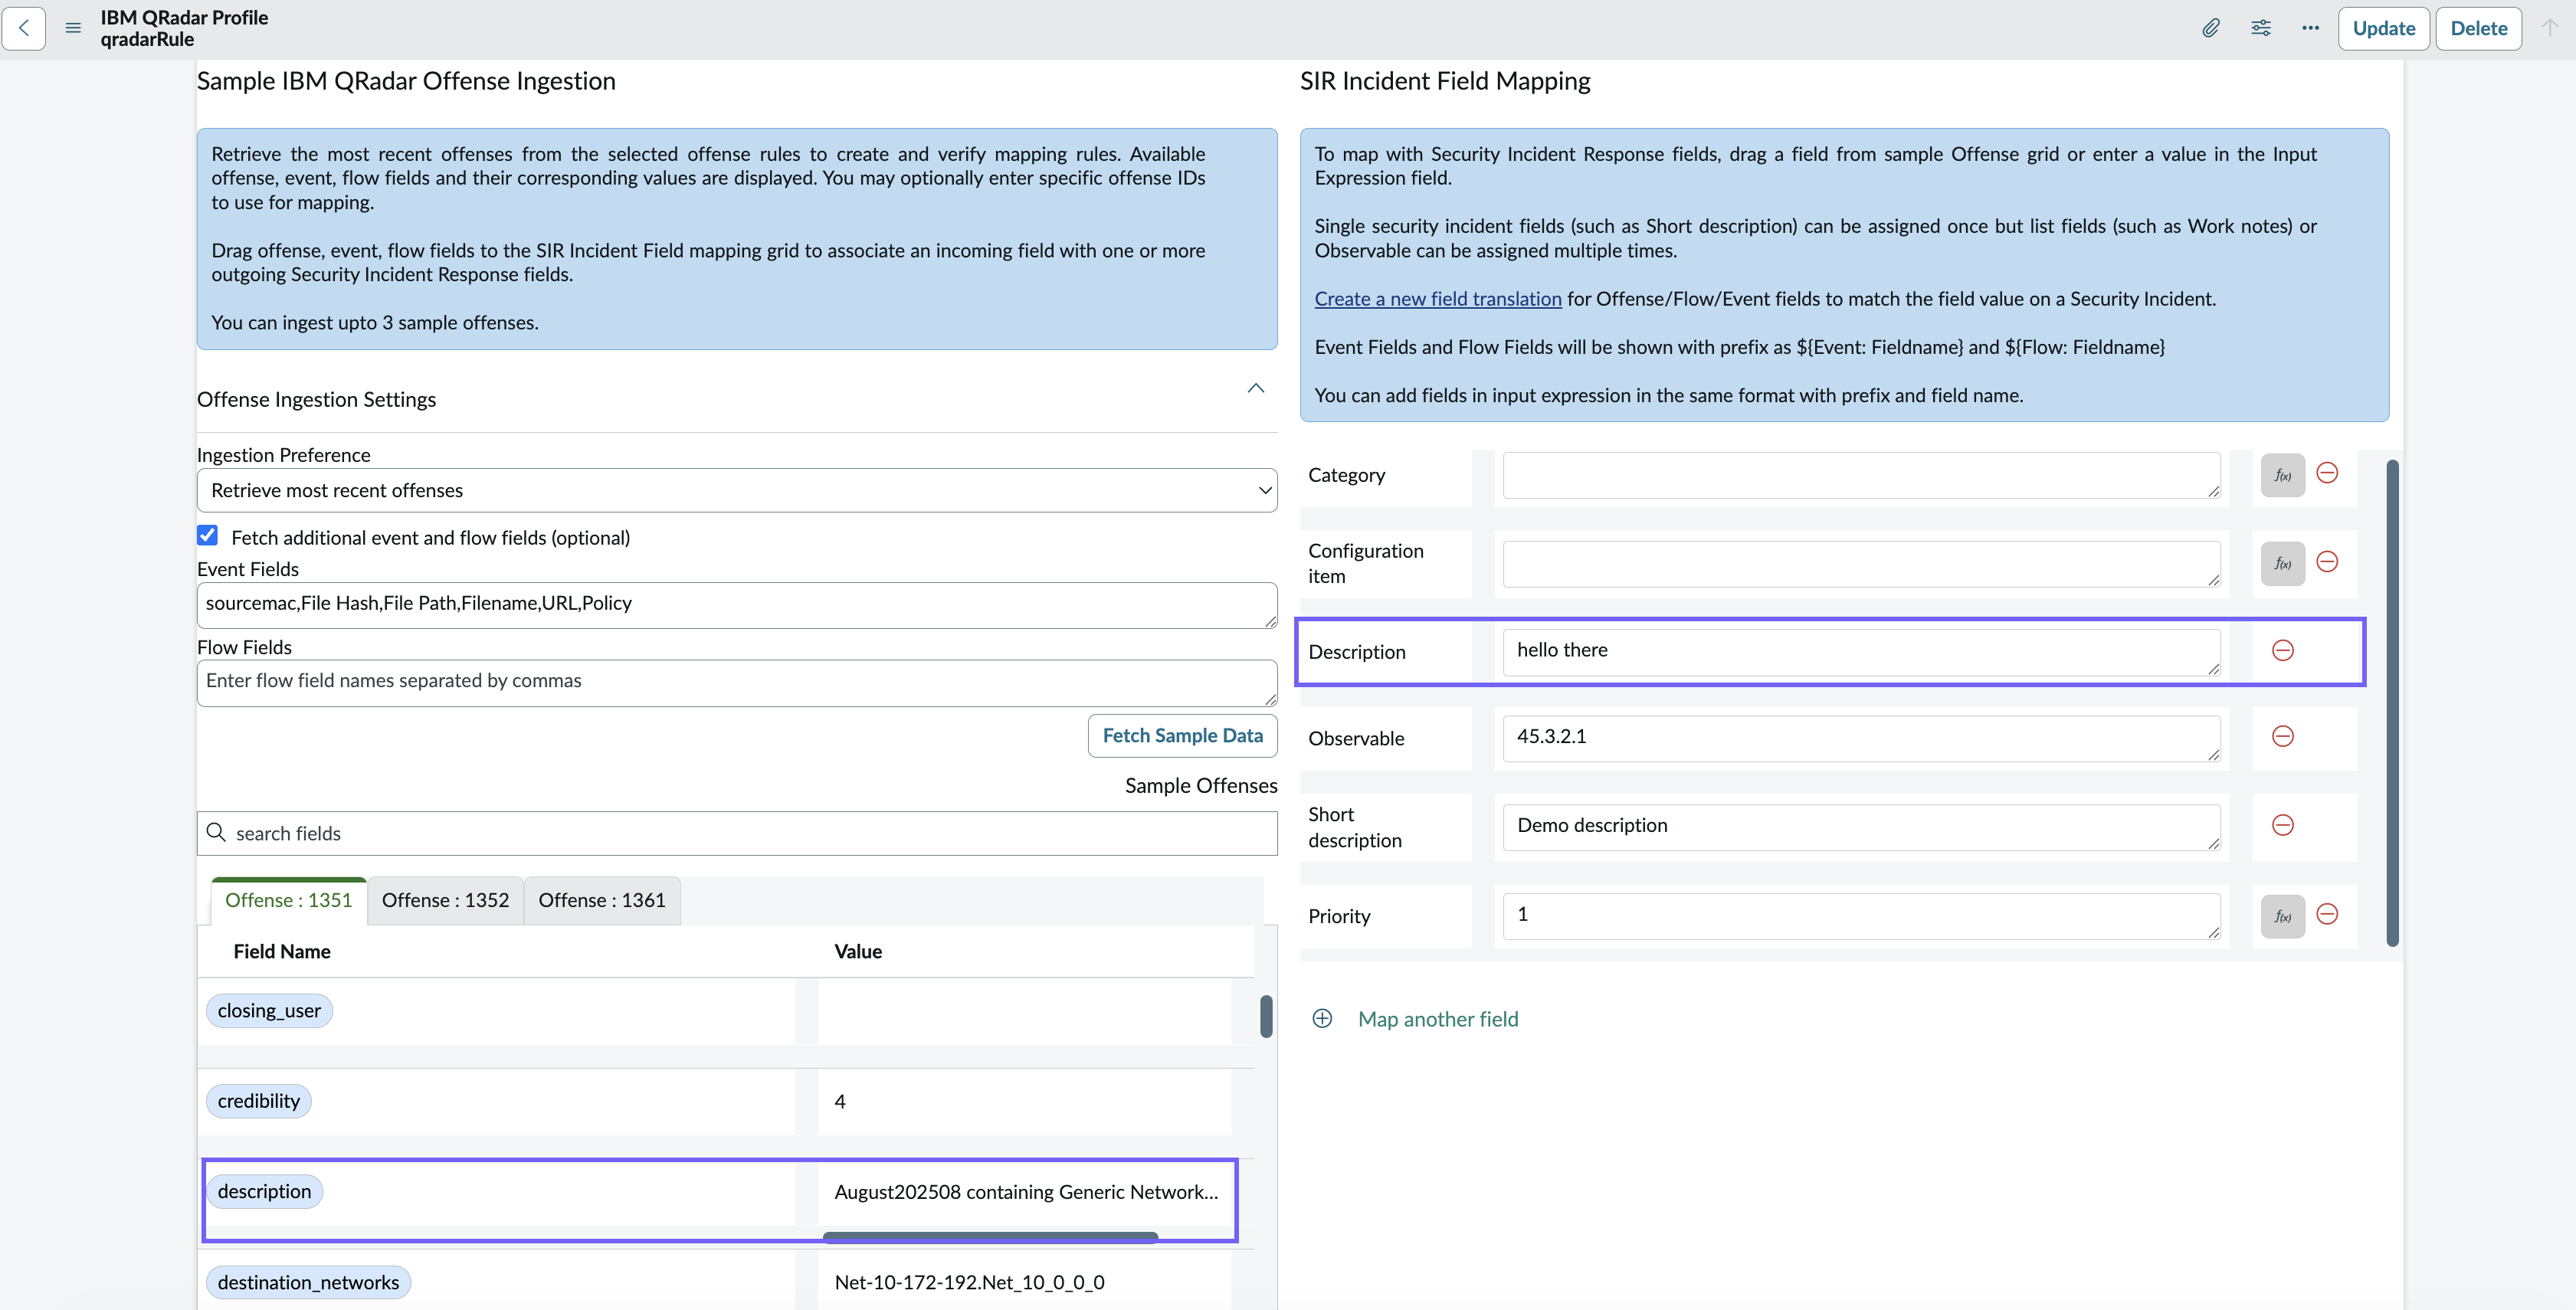
Task: Click the search fields input box
Action: tap(737, 833)
